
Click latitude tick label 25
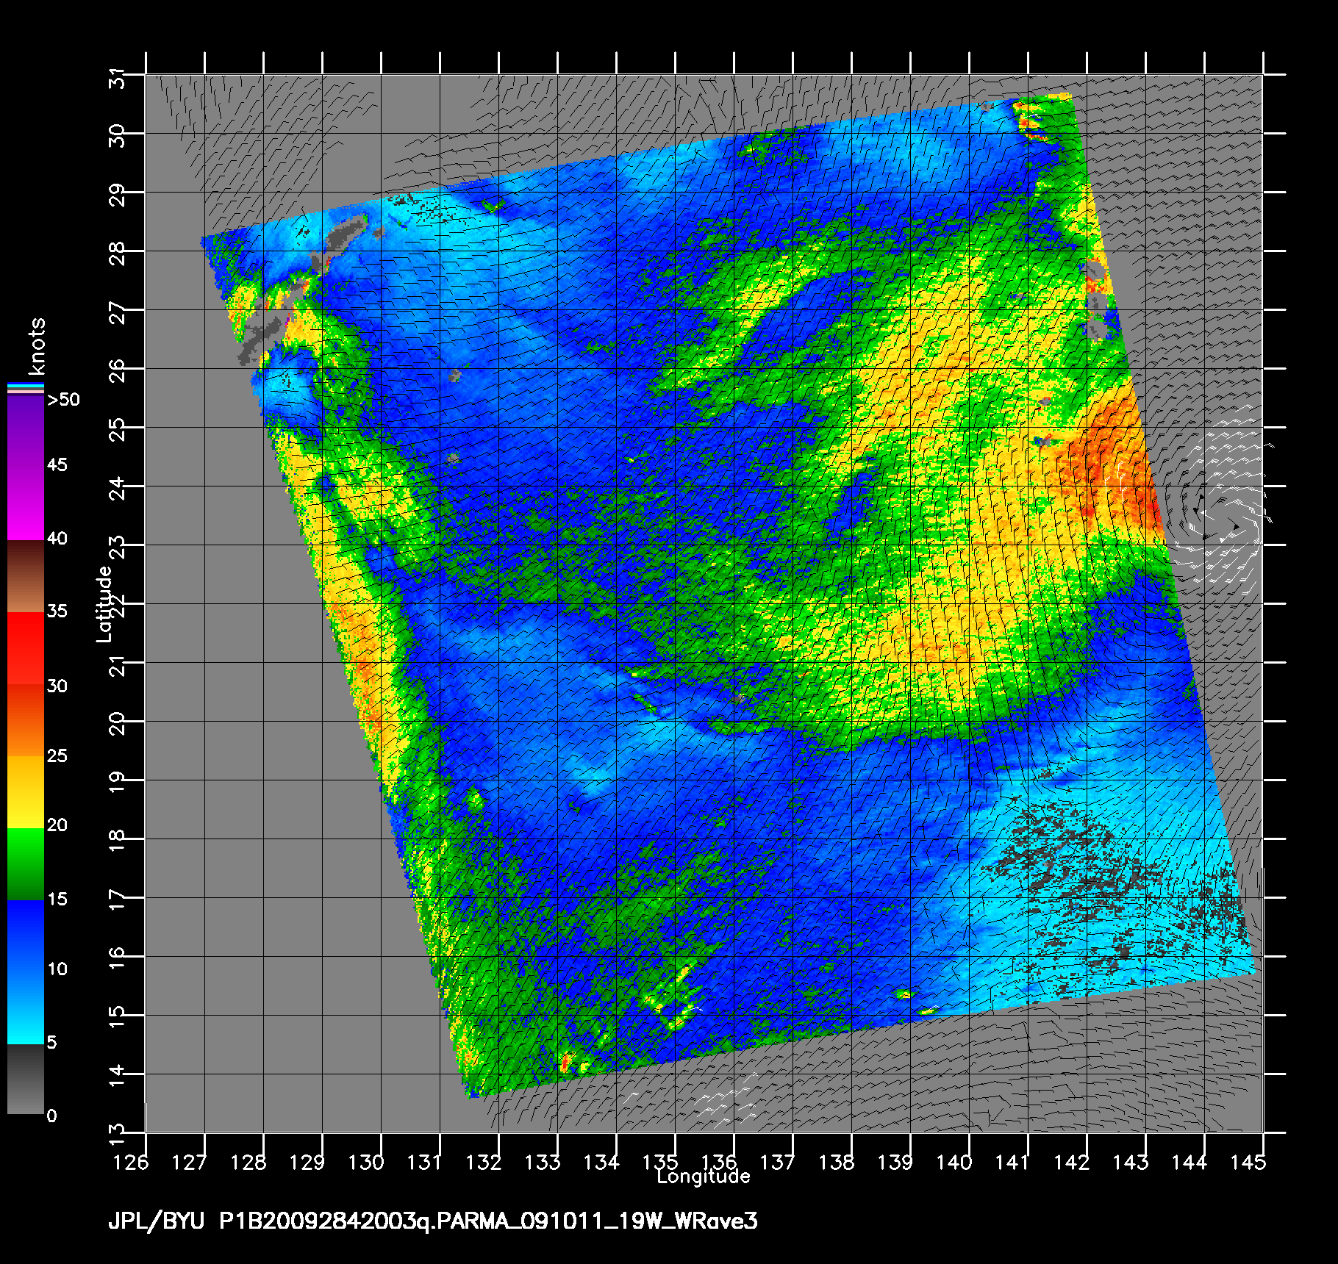[118, 431]
